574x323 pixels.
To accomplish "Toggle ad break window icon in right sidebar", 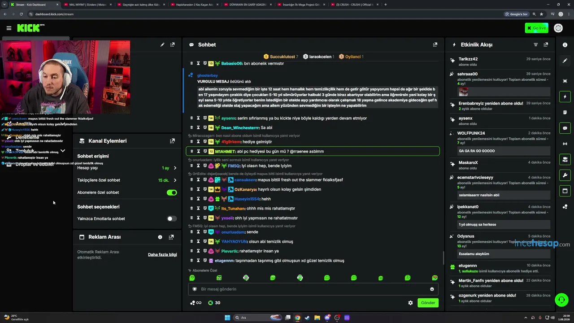I will click(565, 191).
